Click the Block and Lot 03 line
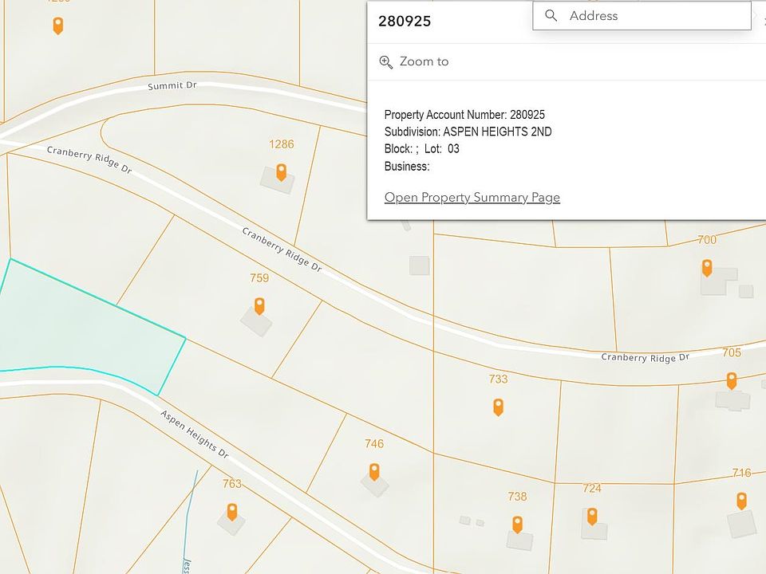 pyautogui.click(x=421, y=149)
